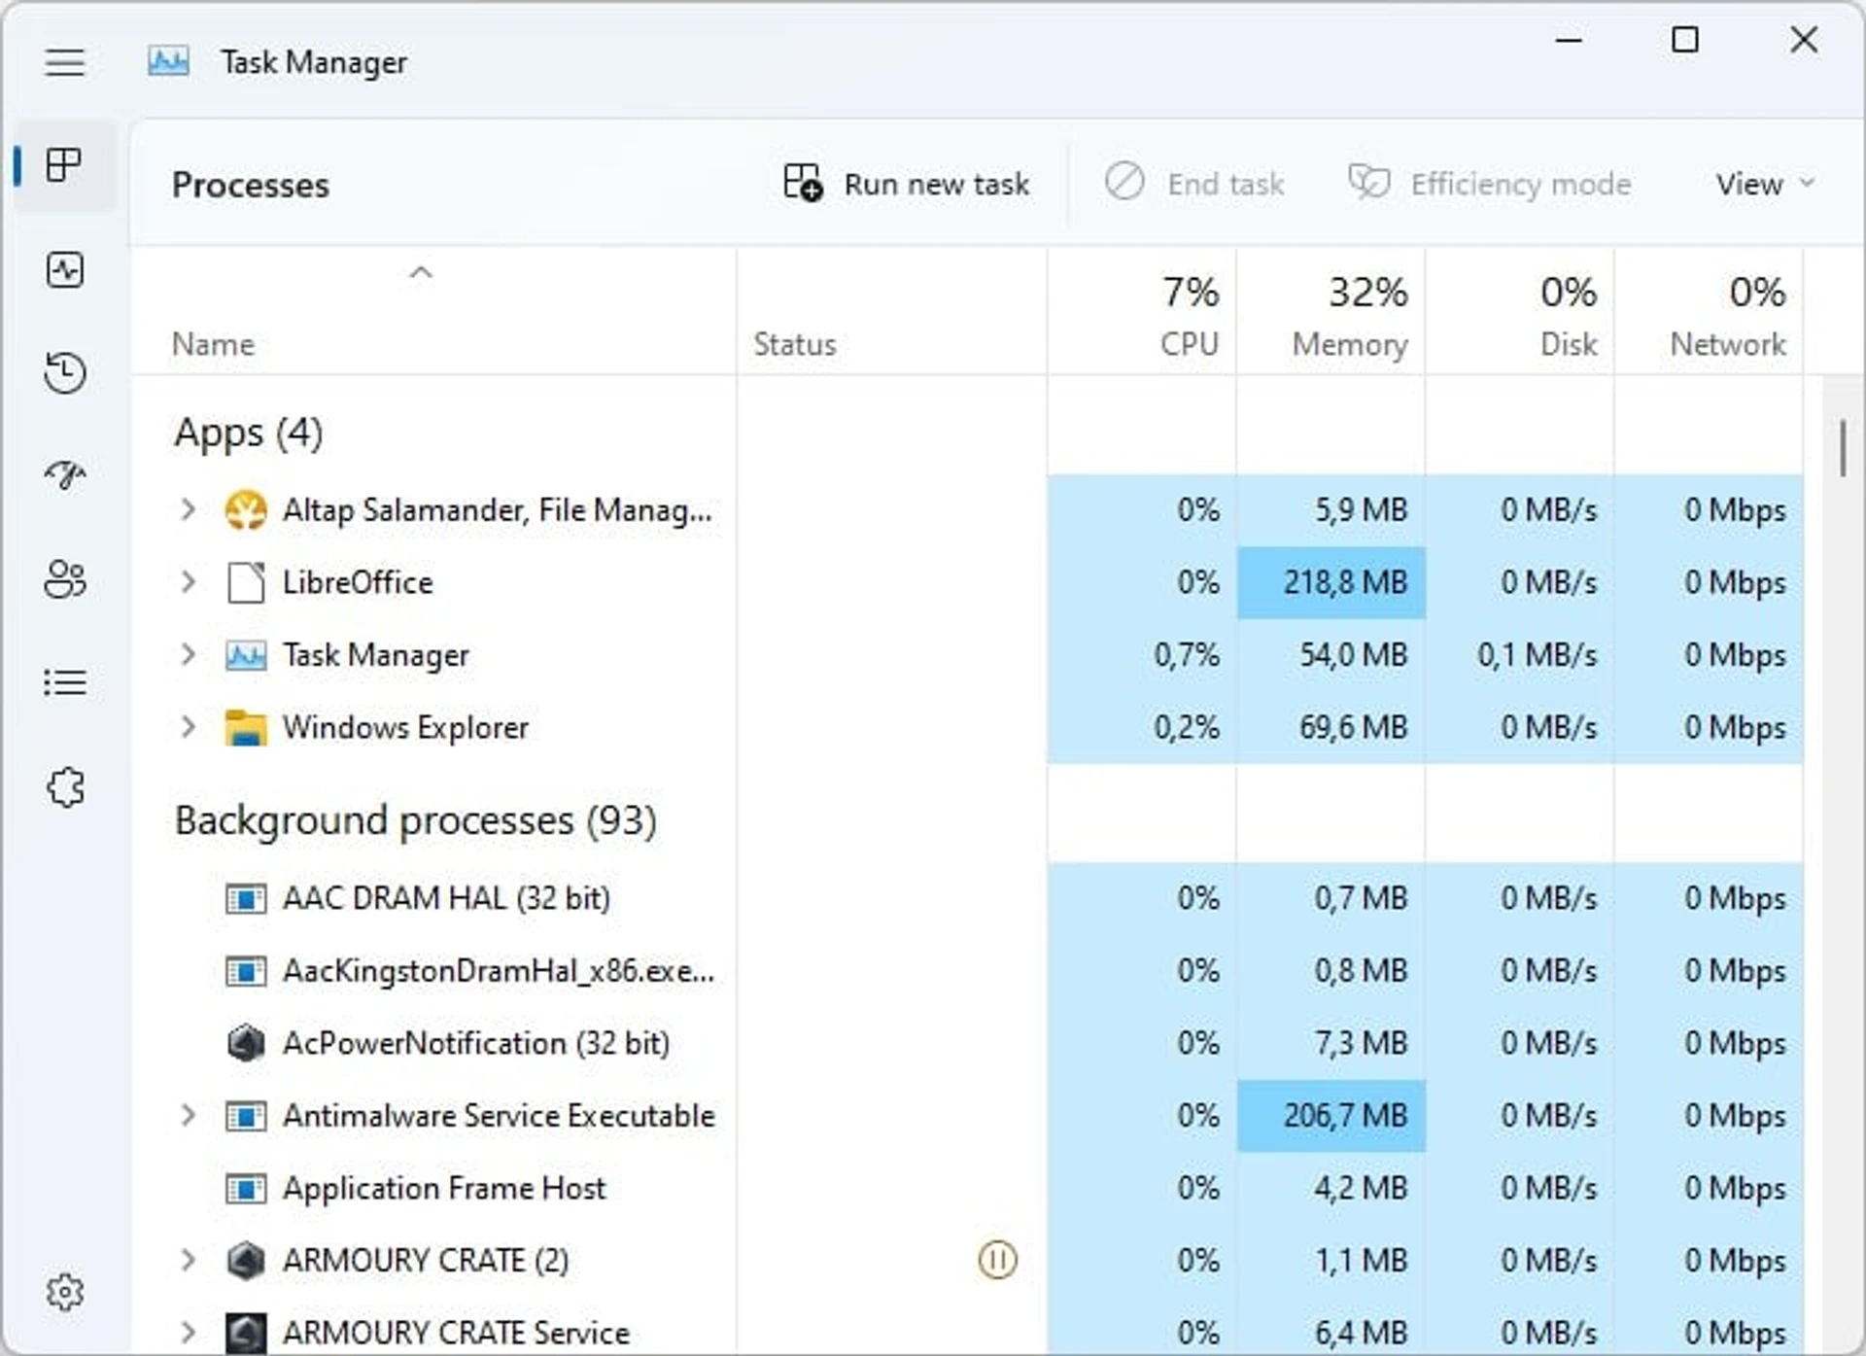Viewport: 1866px width, 1356px height.
Task: Expand the Windows Explorer process group
Action: coord(188,726)
